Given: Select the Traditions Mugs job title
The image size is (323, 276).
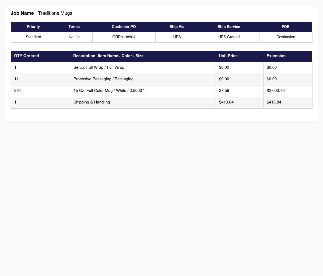Looking at the screenshot, I should click(55, 13).
